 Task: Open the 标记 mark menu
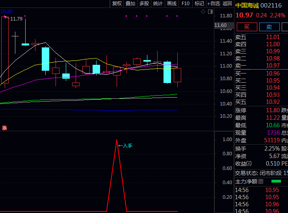click(199, 4)
